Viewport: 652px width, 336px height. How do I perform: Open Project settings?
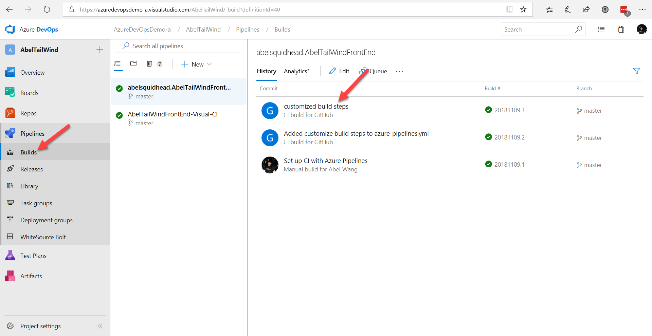click(x=40, y=326)
